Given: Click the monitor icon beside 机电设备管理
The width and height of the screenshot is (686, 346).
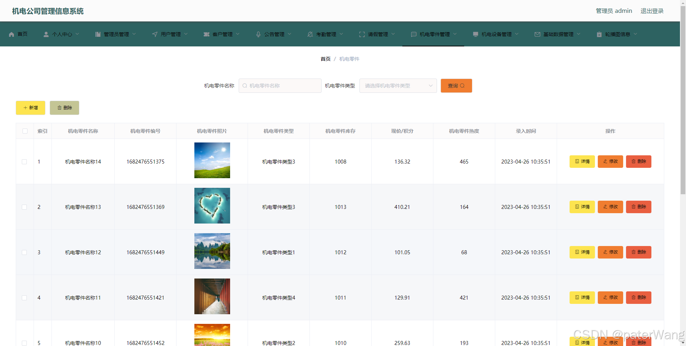Looking at the screenshot, I should (476, 34).
